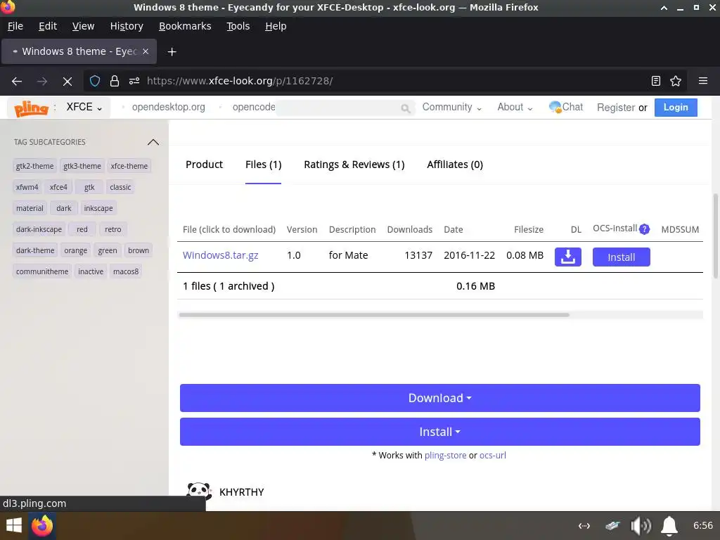Click the tray icon with arrows and dots
Image resolution: width=720 pixels, height=540 pixels.
pos(584,526)
